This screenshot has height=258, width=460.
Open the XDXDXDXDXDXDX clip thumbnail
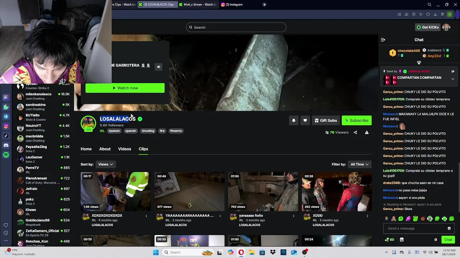pyautogui.click(x=116, y=192)
